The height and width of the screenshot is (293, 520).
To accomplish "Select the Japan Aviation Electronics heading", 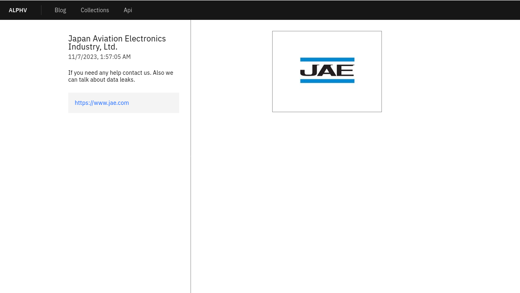I will pyautogui.click(x=117, y=39).
